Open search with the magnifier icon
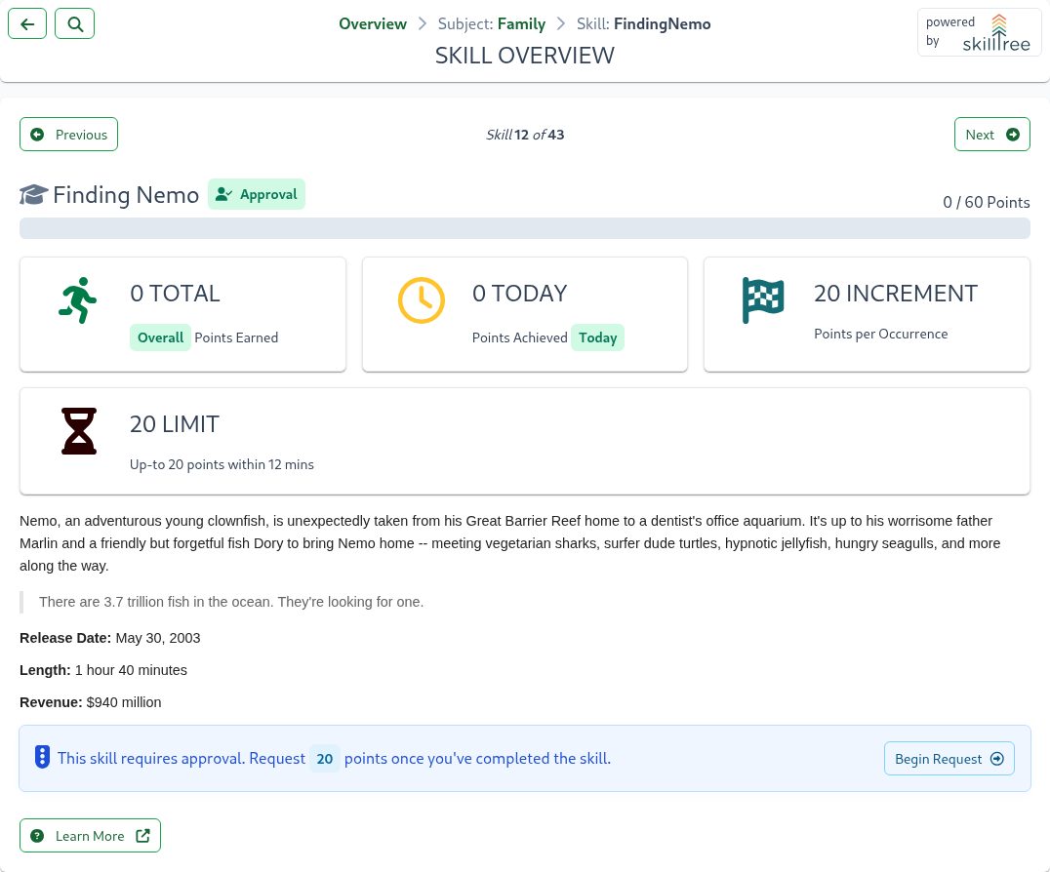This screenshot has height=872, width=1050. pos(75,24)
